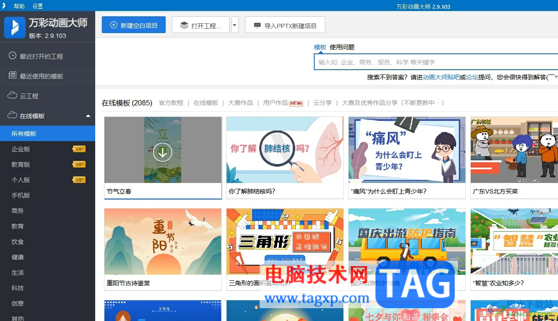Open the 官方教程 tab
558x321 pixels.
pos(171,103)
